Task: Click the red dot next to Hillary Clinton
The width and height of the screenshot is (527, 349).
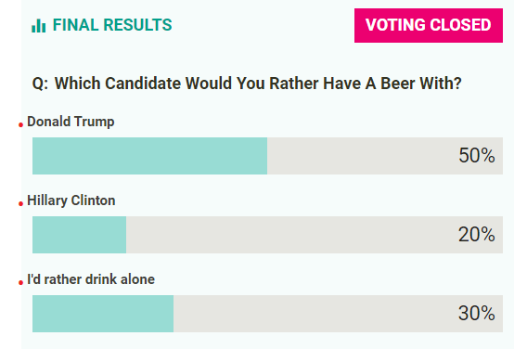Action: pyautogui.click(x=20, y=204)
